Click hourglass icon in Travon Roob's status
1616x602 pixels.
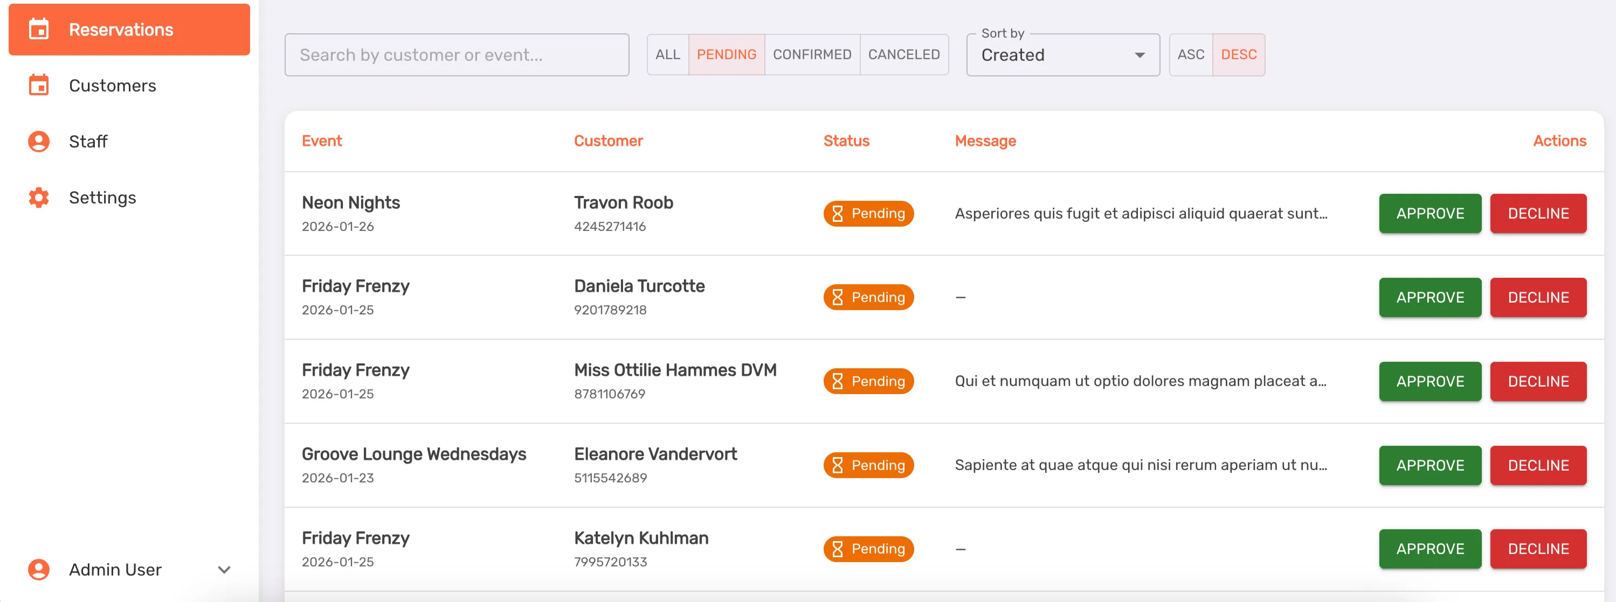(x=838, y=214)
